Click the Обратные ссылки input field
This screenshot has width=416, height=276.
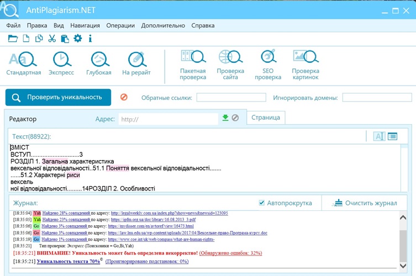(231, 97)
